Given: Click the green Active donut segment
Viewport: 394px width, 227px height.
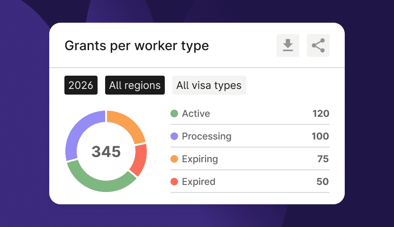Looking at the screenshot, I should 101,182.
